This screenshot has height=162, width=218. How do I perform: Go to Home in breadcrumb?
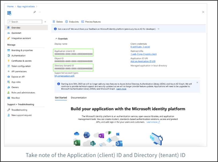click(10, 6)
